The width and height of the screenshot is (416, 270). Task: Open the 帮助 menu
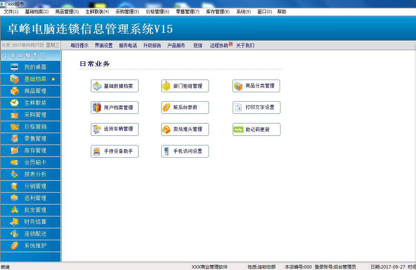[x=282, y=12]
